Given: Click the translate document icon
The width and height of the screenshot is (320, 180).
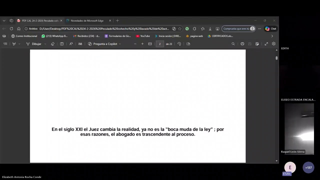Looking at the screenshot, I should (x=80, y=44).
